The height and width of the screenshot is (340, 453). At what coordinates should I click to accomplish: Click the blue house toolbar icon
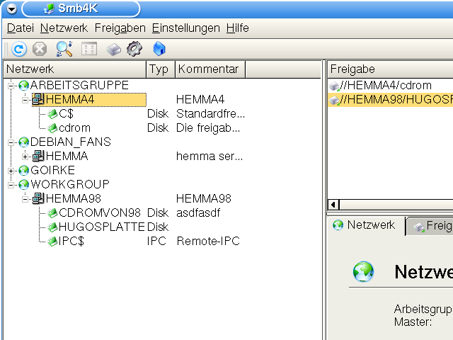pyautogui.click(x=159, y=49)
